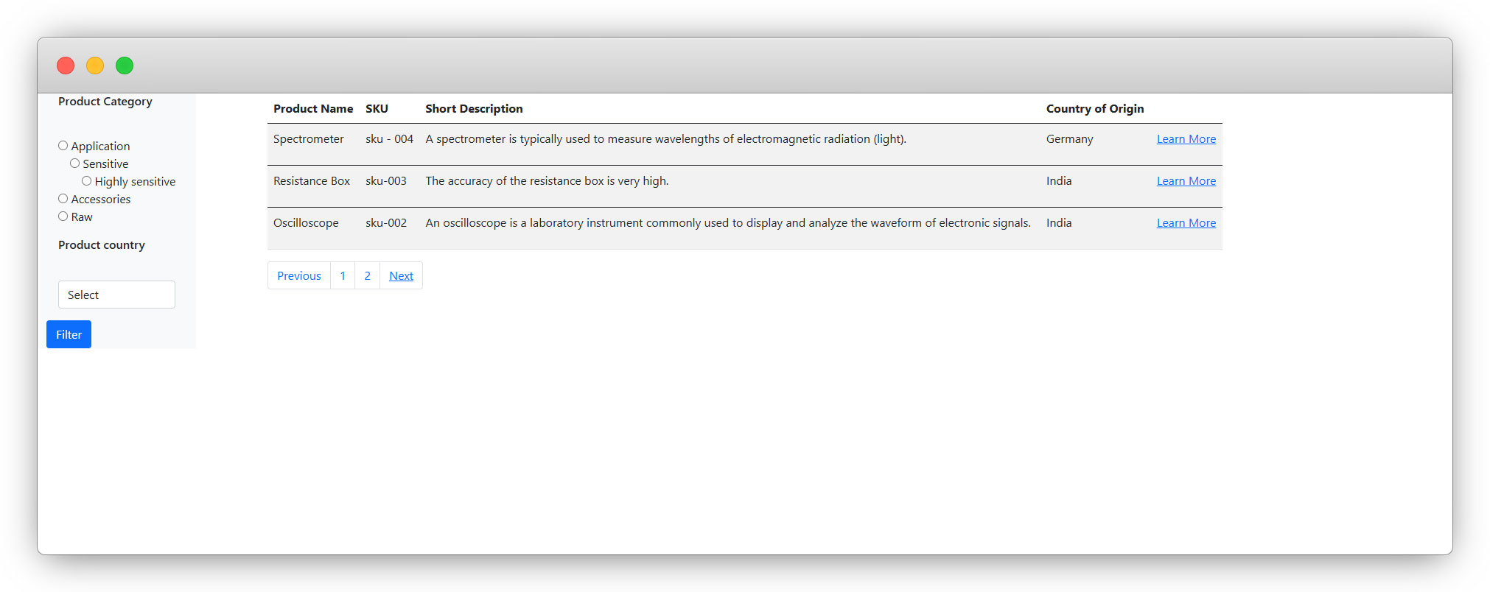Jump to page 1 in pagination

click(x=343, y=276)
